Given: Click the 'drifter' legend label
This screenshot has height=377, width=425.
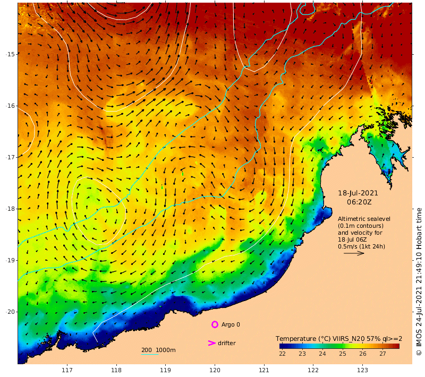Looking at the screenshot, I should point(227,343).
